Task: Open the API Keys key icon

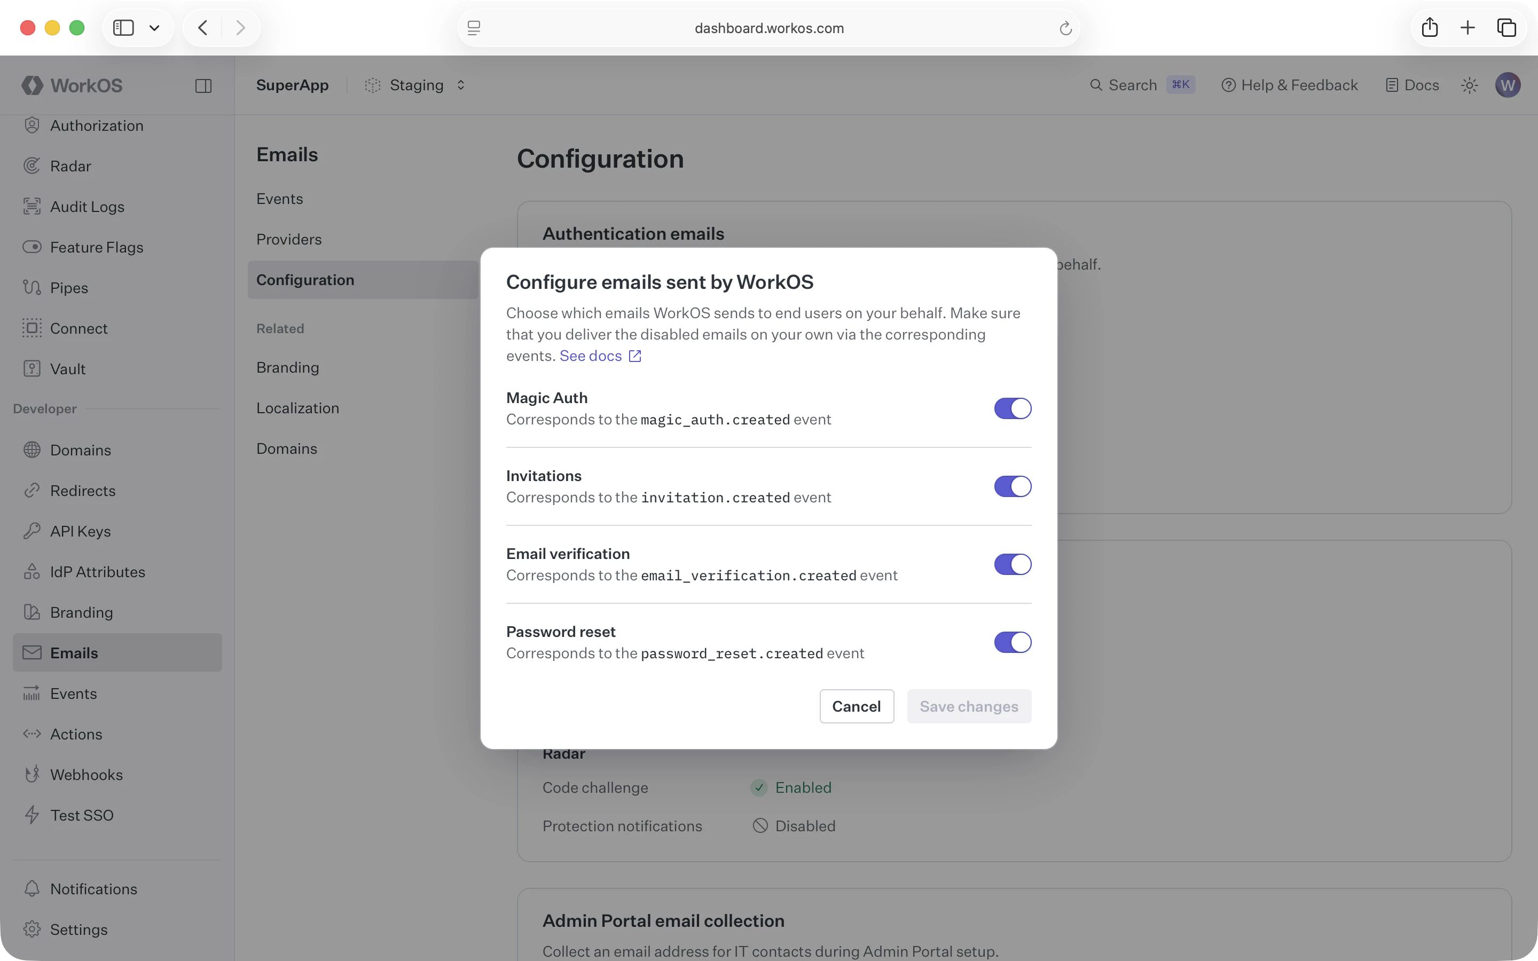Action: 32,531
